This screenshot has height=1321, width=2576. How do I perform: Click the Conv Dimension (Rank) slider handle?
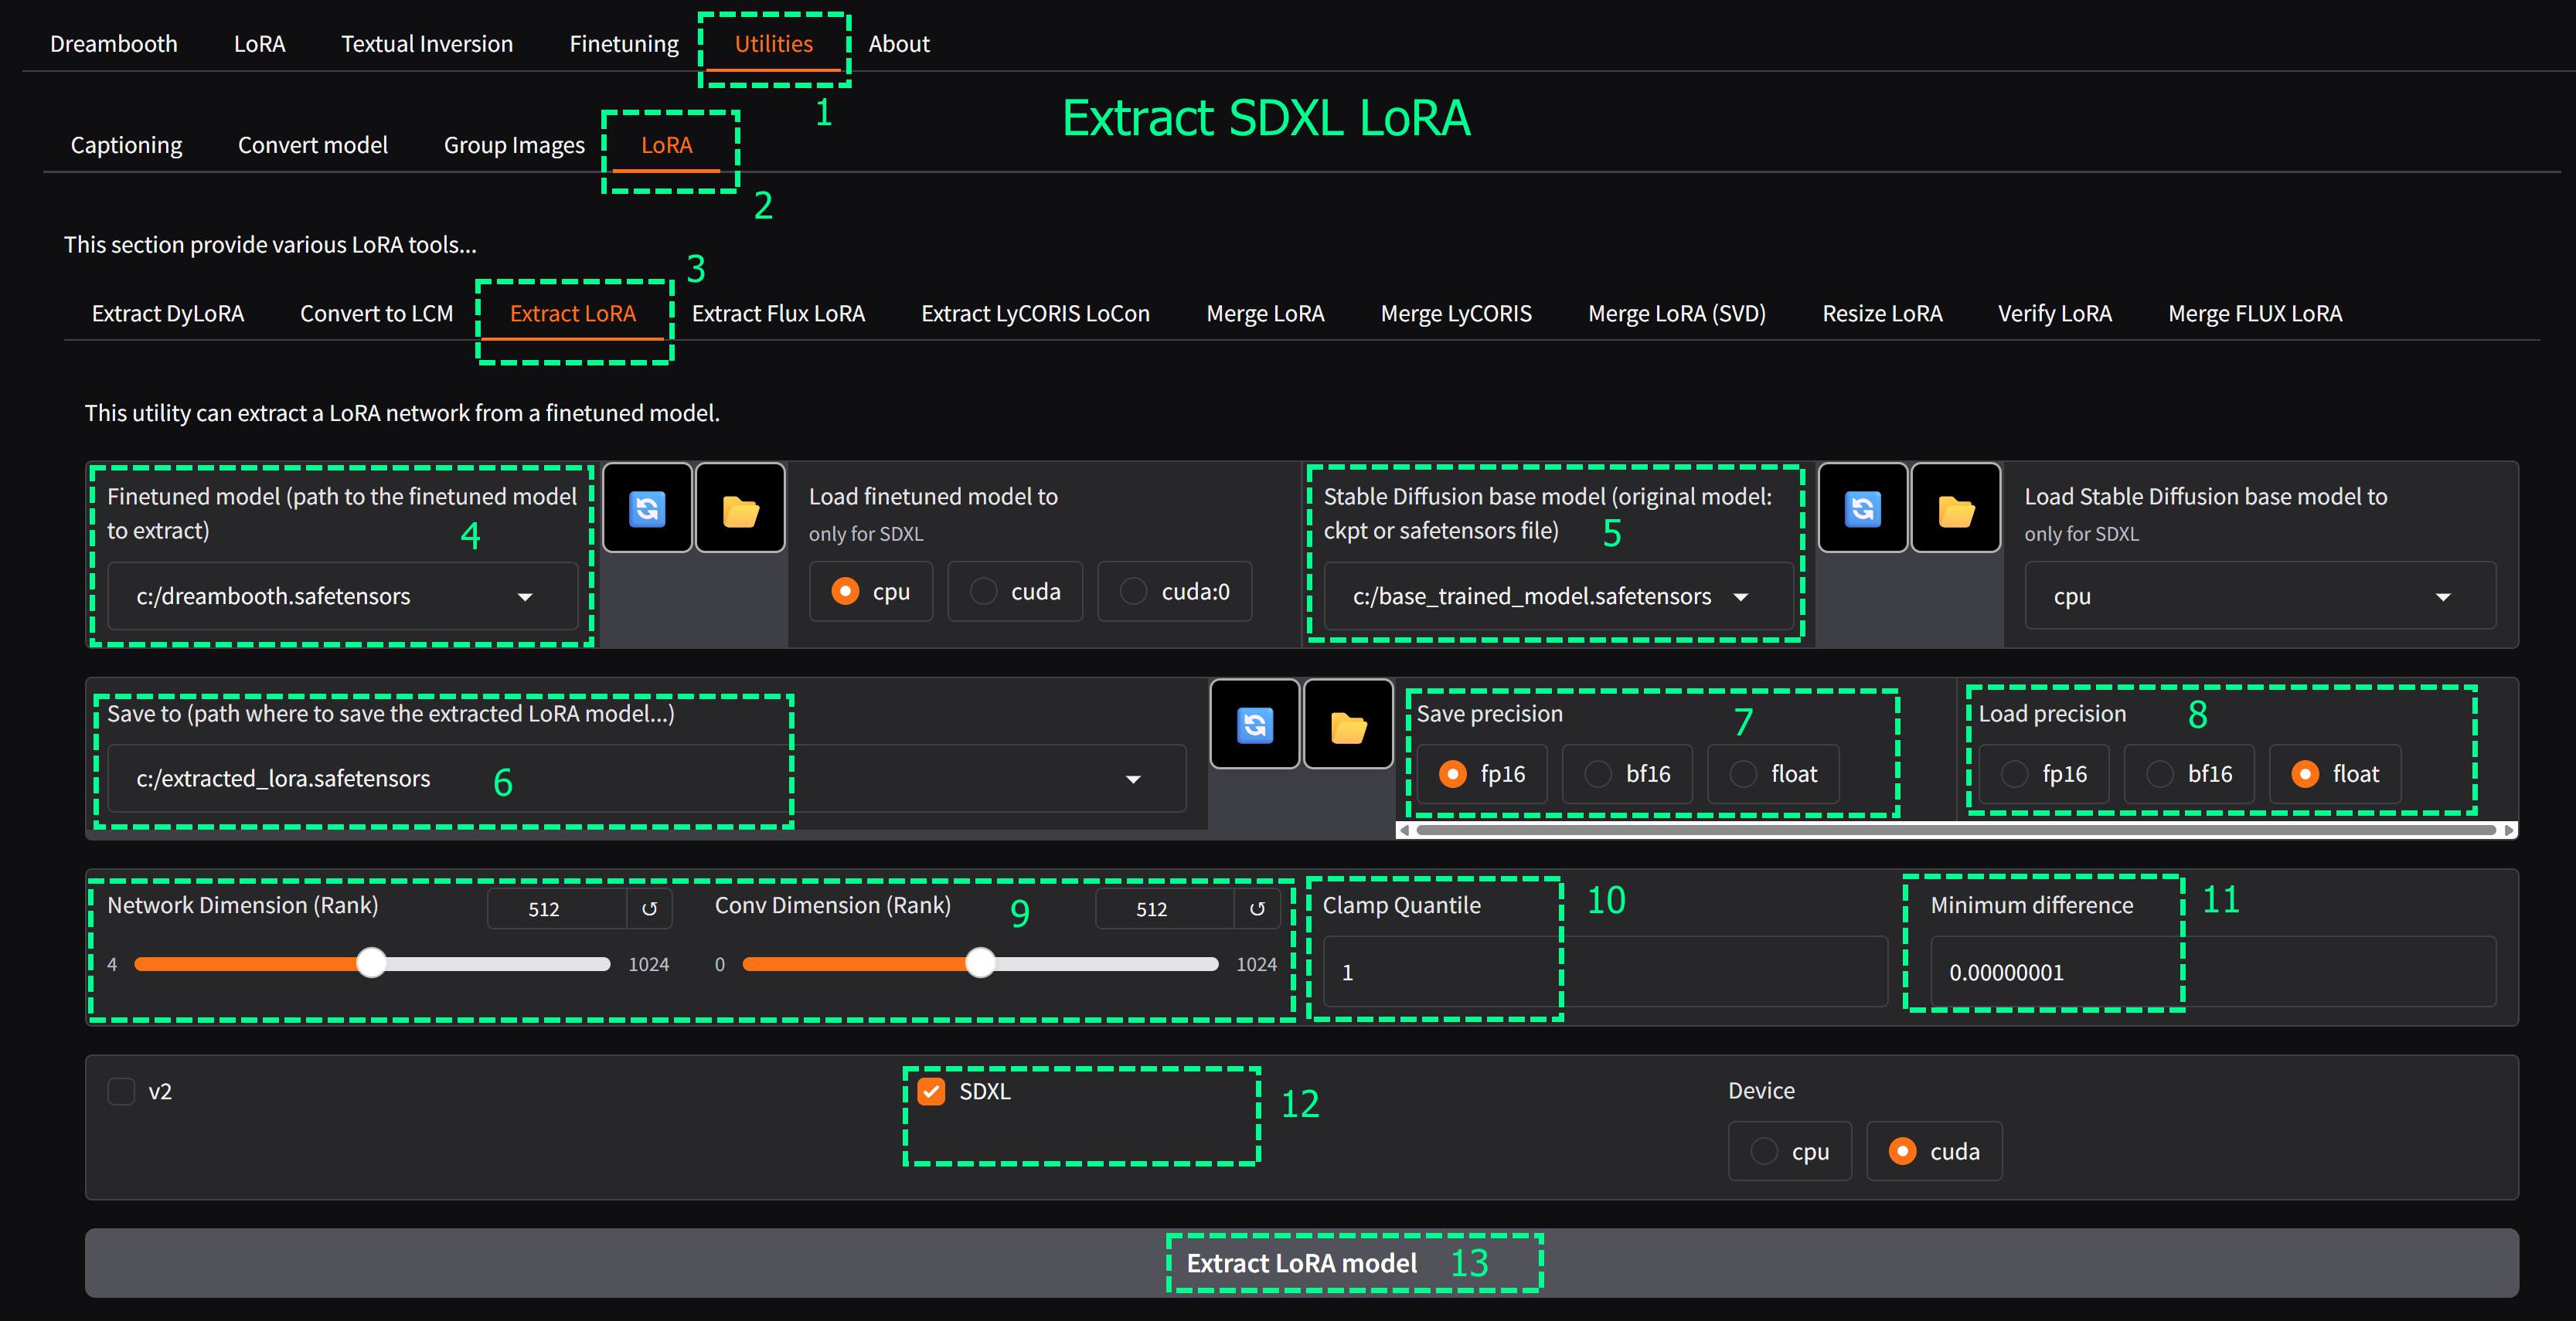click(x=981, y=963)
